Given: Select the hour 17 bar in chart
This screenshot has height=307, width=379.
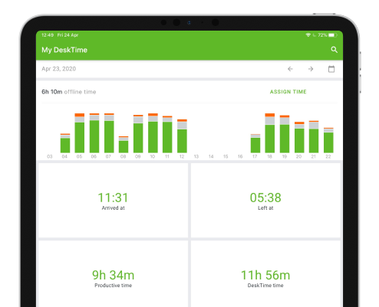Looking at the screenshot, I should point(255,143).
